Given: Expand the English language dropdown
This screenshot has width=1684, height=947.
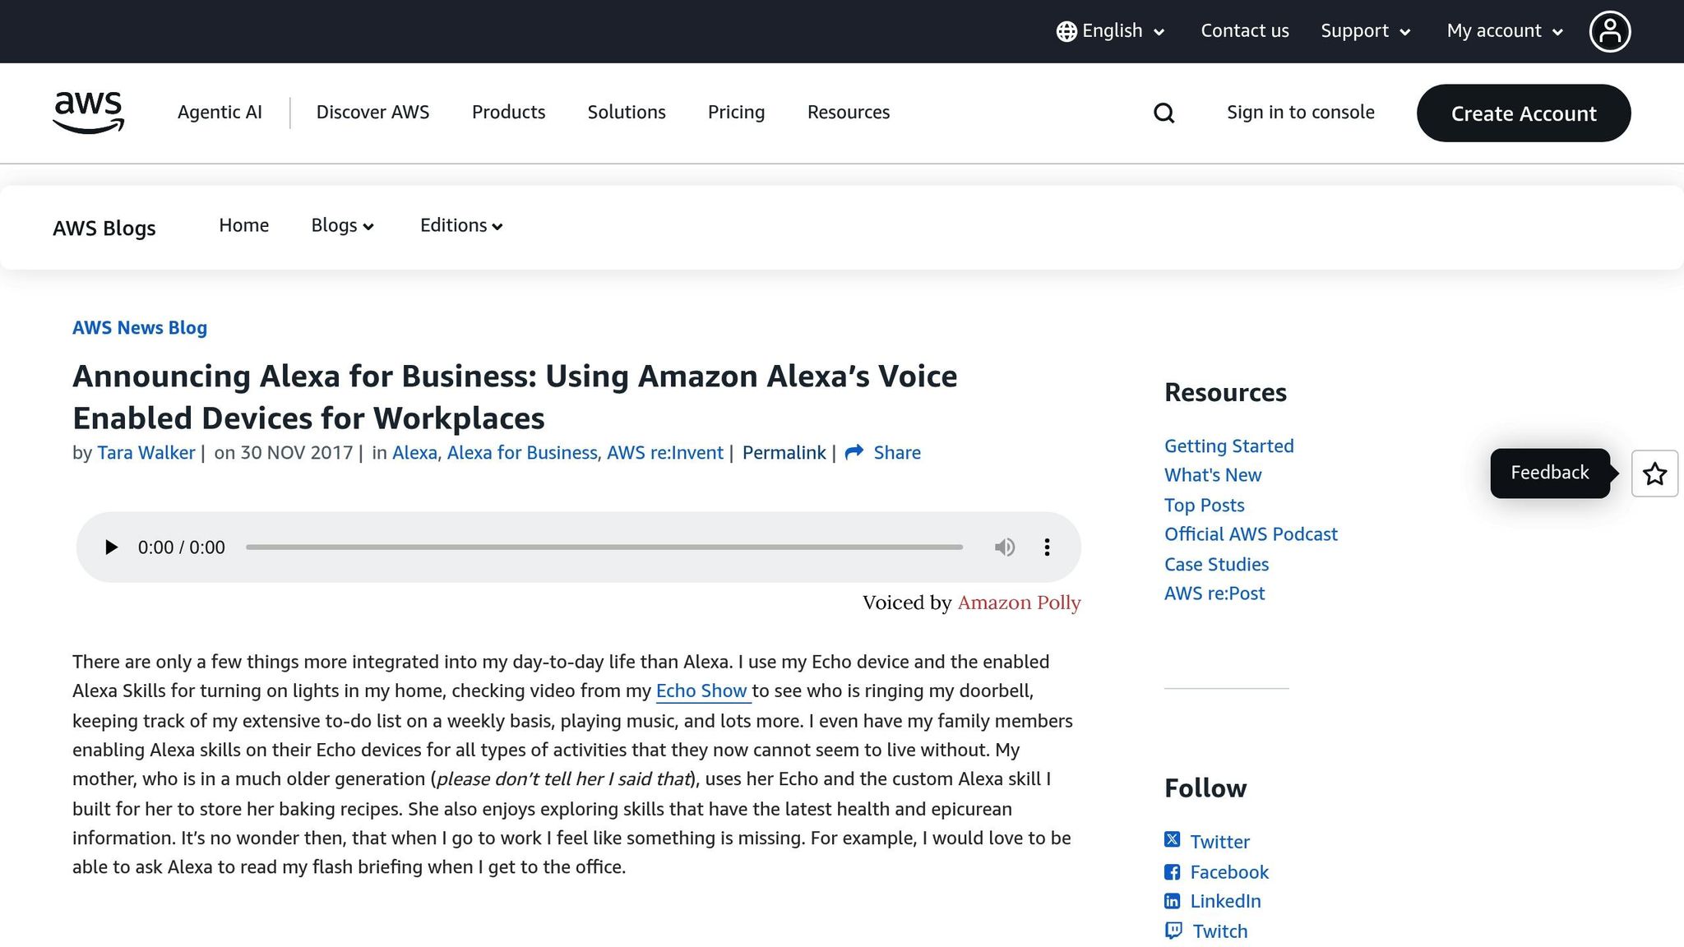Looking at the screenshot, I should (1111, 31).
